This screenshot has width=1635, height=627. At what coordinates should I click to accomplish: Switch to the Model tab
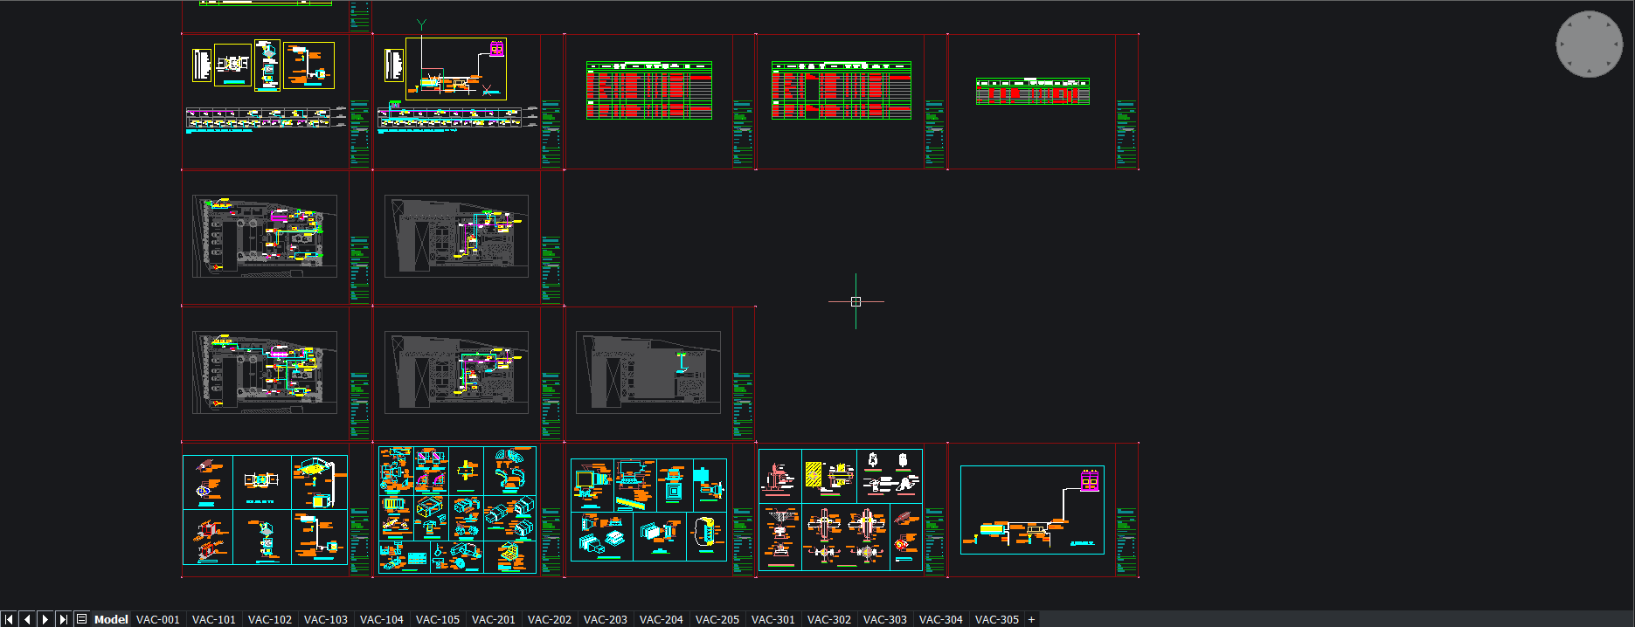click(111, 619)
